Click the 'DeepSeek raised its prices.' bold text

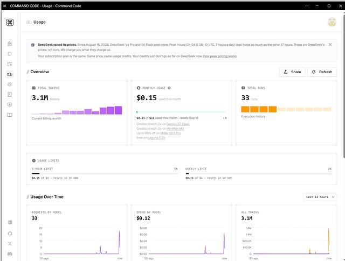pyautogui.click(x=57, y=45)
